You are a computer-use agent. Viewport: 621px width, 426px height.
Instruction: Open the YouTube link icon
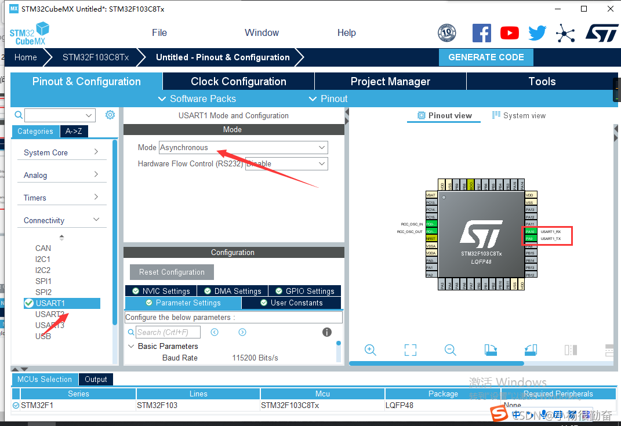click(509, 33)
